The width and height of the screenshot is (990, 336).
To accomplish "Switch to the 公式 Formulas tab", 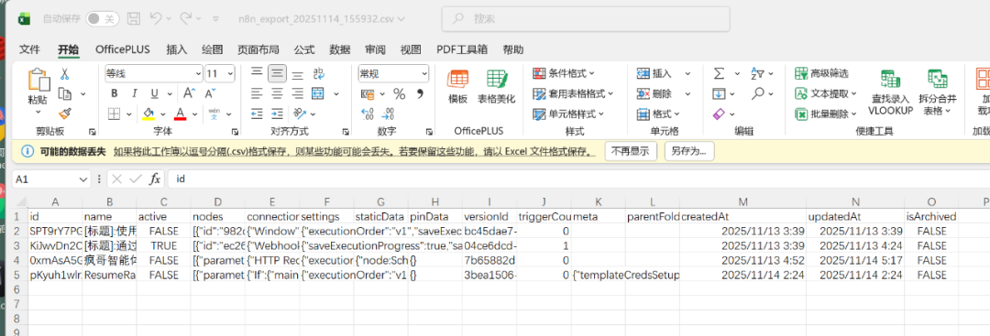I will [304, 49].
